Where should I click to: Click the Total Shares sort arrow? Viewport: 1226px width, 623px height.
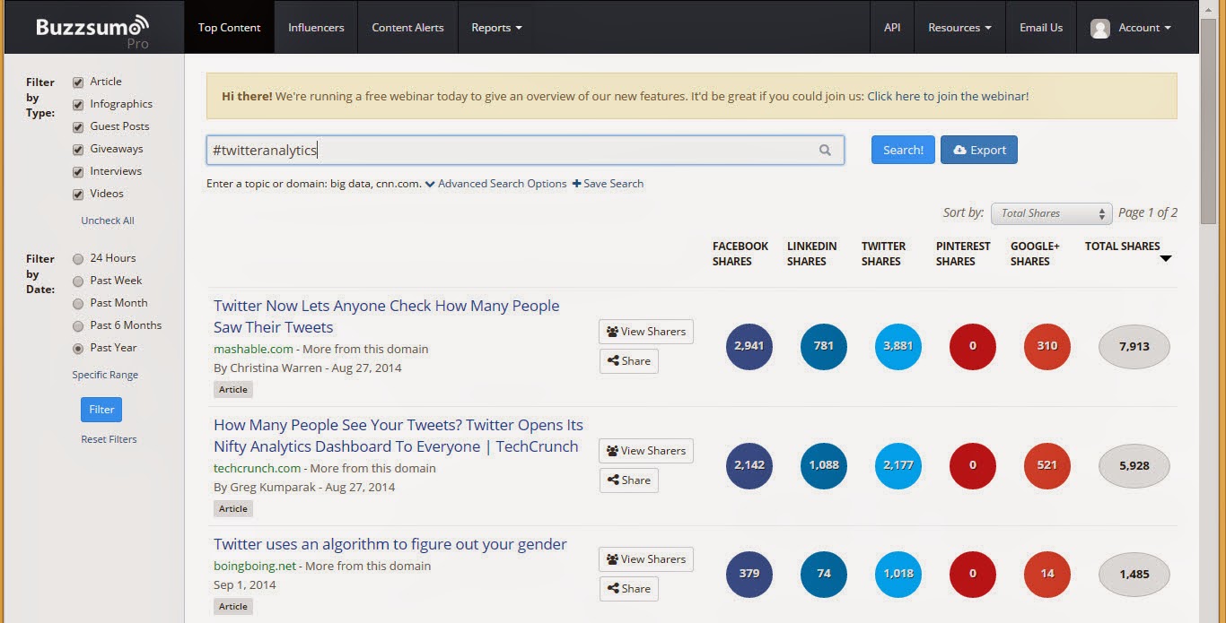click(x=1165, y=259)
